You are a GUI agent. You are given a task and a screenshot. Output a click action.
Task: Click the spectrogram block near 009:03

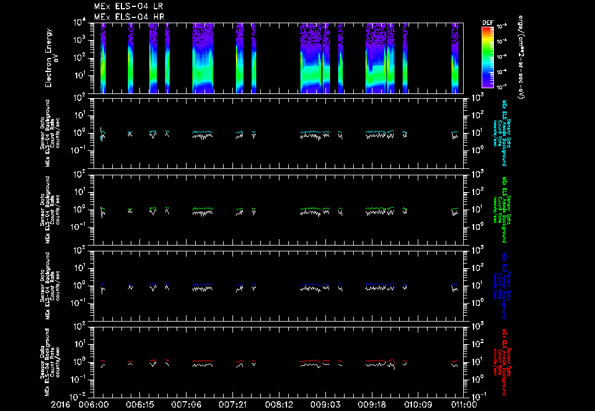(x=326, y=58)
